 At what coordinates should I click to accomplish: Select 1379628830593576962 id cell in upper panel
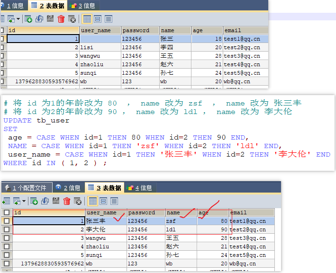point(43,81)
